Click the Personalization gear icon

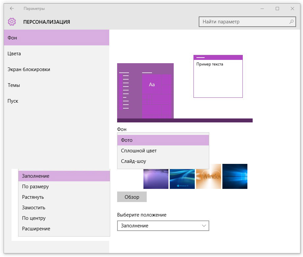point(12,22)
